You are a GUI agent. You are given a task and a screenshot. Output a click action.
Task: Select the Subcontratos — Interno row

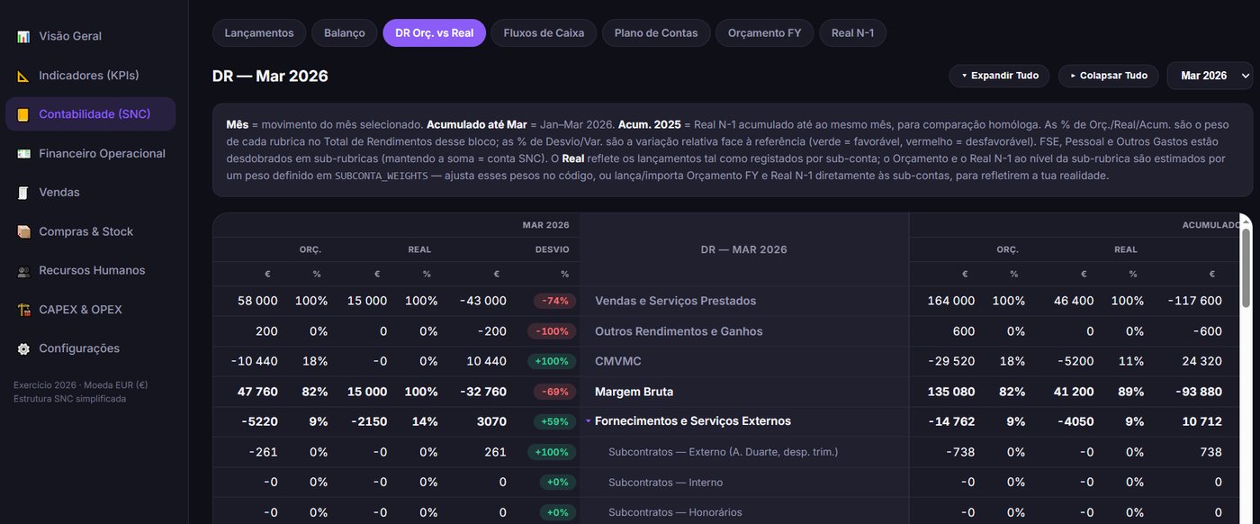pyautogui.click(x=665, y=482)
